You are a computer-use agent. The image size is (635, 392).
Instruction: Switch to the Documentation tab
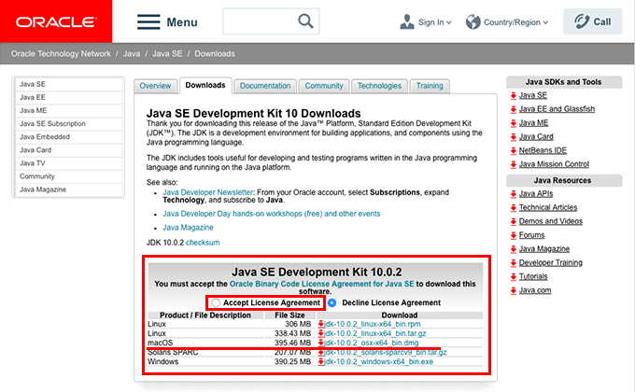coord(265,86)
